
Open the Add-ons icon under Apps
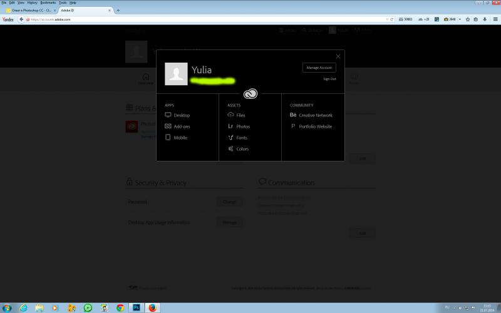coord(168,126)
